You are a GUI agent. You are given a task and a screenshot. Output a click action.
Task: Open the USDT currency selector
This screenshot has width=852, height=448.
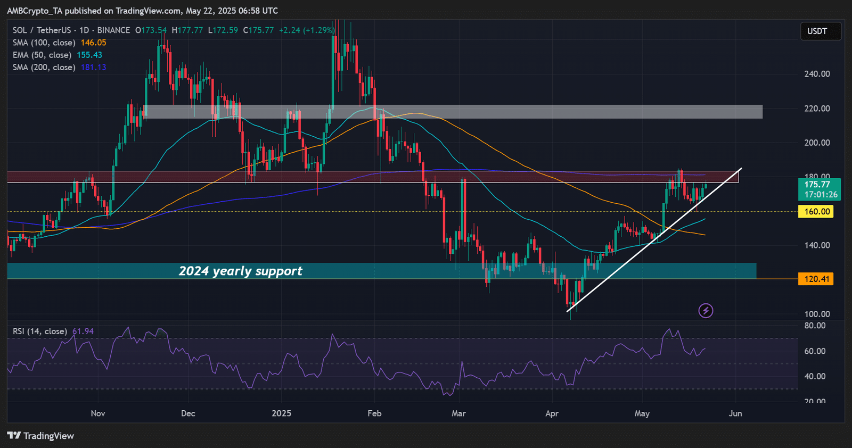821,31
